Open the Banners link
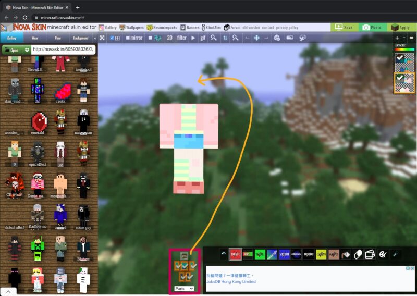The width and height of the screenshot is (417, 296). (190, 28)
